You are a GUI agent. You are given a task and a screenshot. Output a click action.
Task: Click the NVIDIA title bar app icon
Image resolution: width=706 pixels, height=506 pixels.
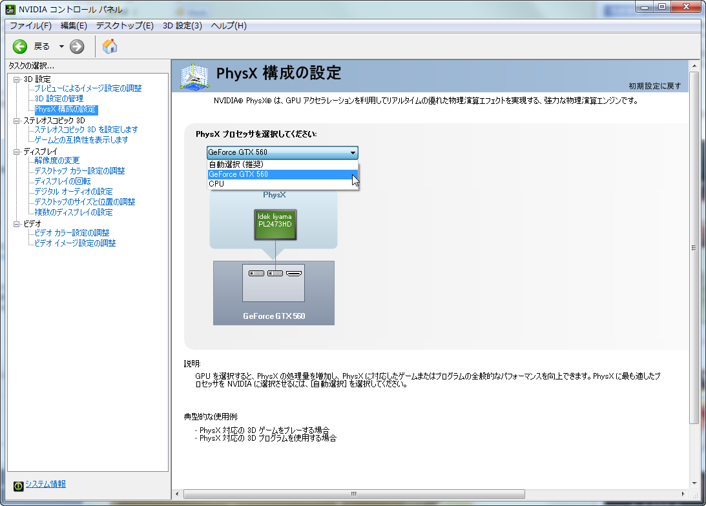pyautogui.click(x=10, y=9)
